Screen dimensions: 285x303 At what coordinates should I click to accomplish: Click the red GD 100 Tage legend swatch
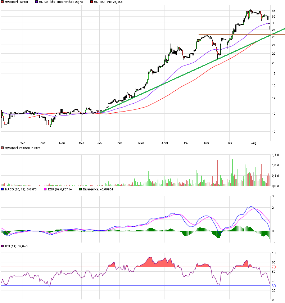click(92, 2)
